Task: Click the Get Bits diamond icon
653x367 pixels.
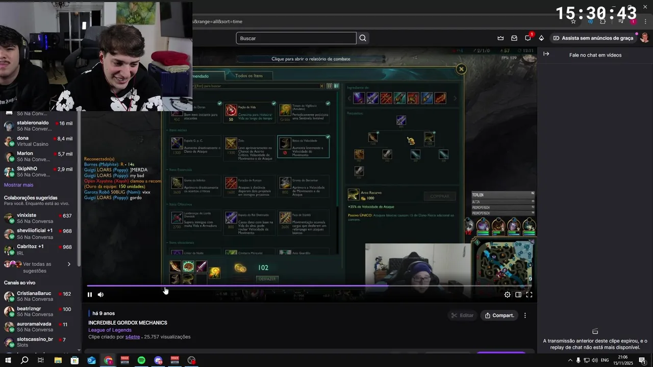Action: 541,38
